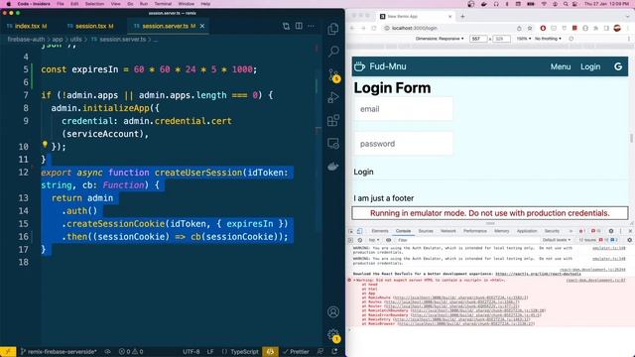
Task: Click the Google G icon in Fud-Mnu navbar
Action: (617, 66)
